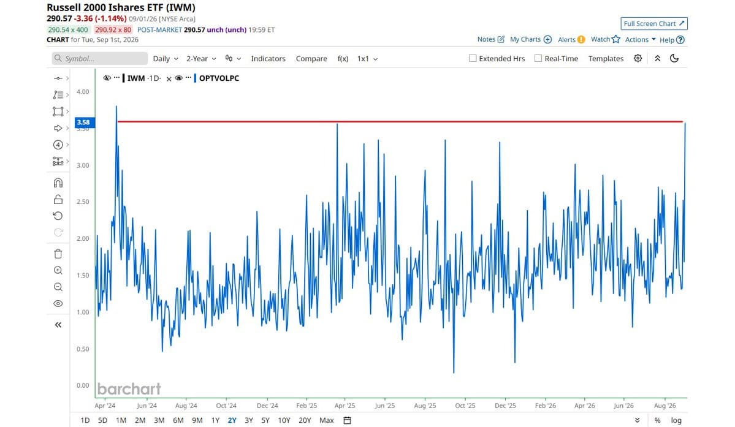Click the 3.58 price label marker
Viewport: 735px width, 427px height.
tap(85, 122)
